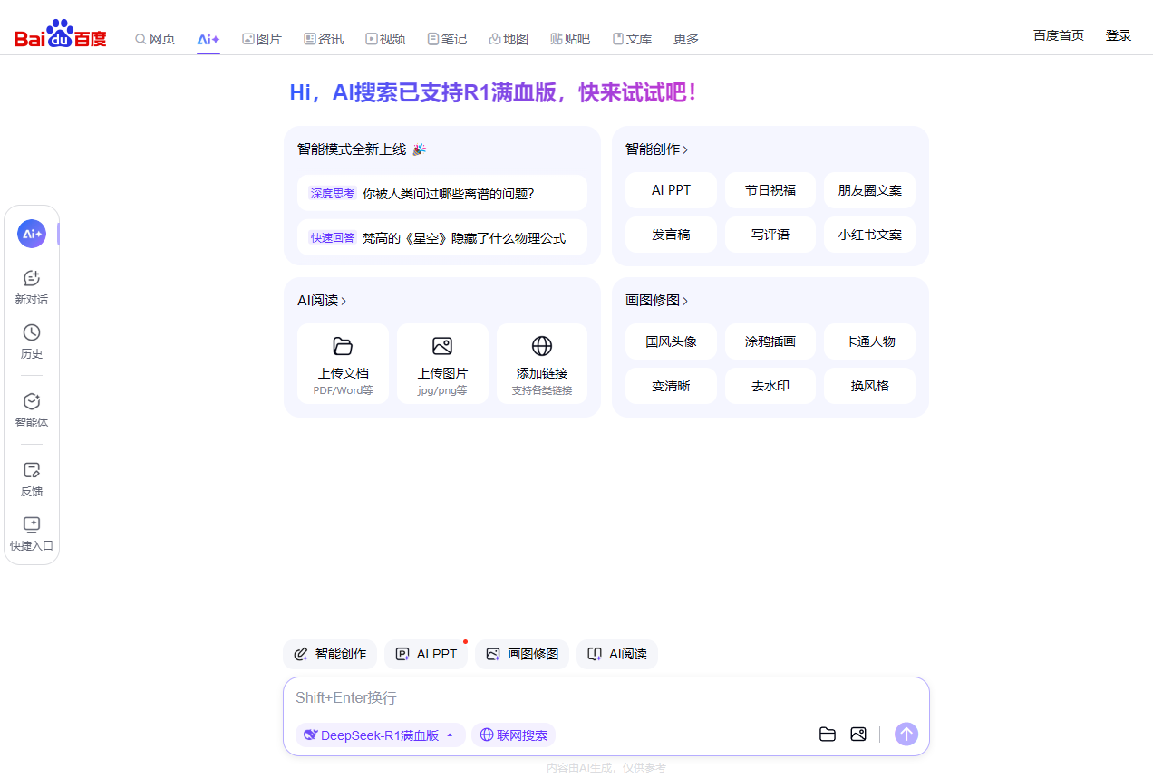Click the 登录 link

[1119, 35]
